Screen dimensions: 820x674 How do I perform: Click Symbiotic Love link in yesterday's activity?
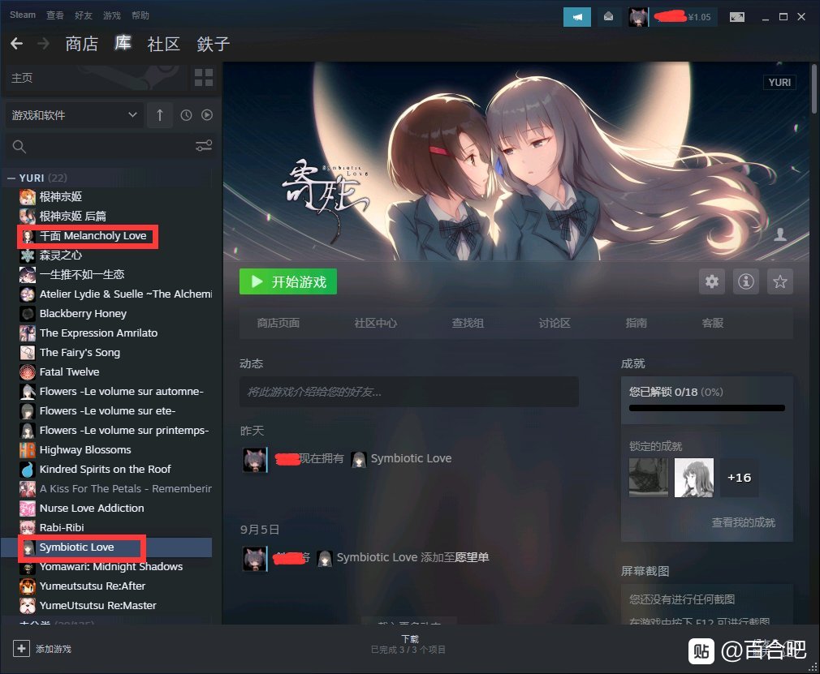pos(411,458)
